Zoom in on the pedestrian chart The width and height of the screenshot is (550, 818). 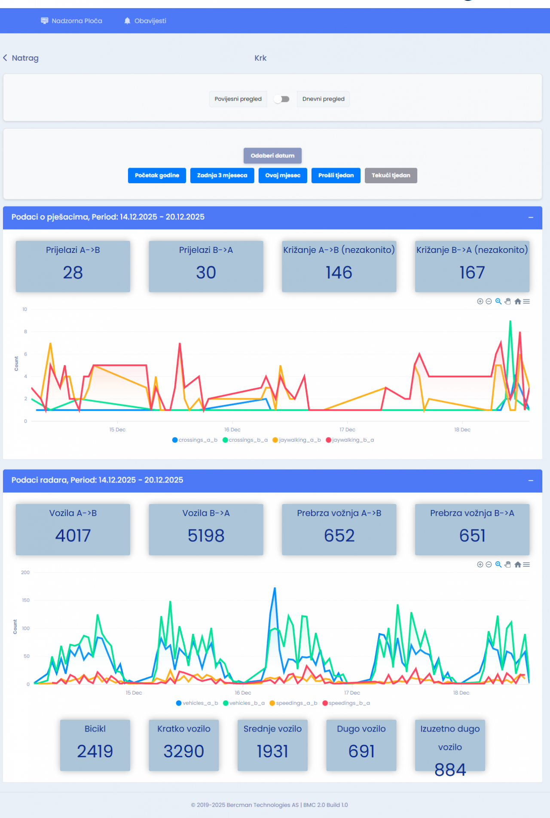click(x=480, y=301)
